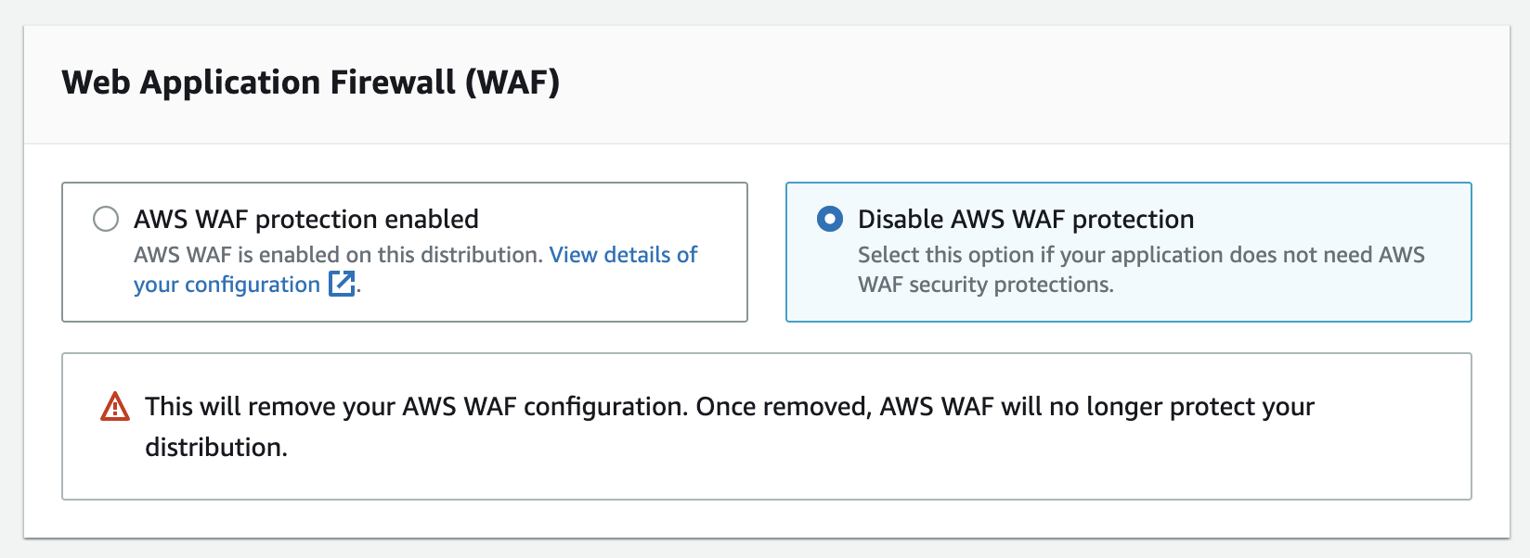Click 'your configuration' link text on second line

point(227,285)
